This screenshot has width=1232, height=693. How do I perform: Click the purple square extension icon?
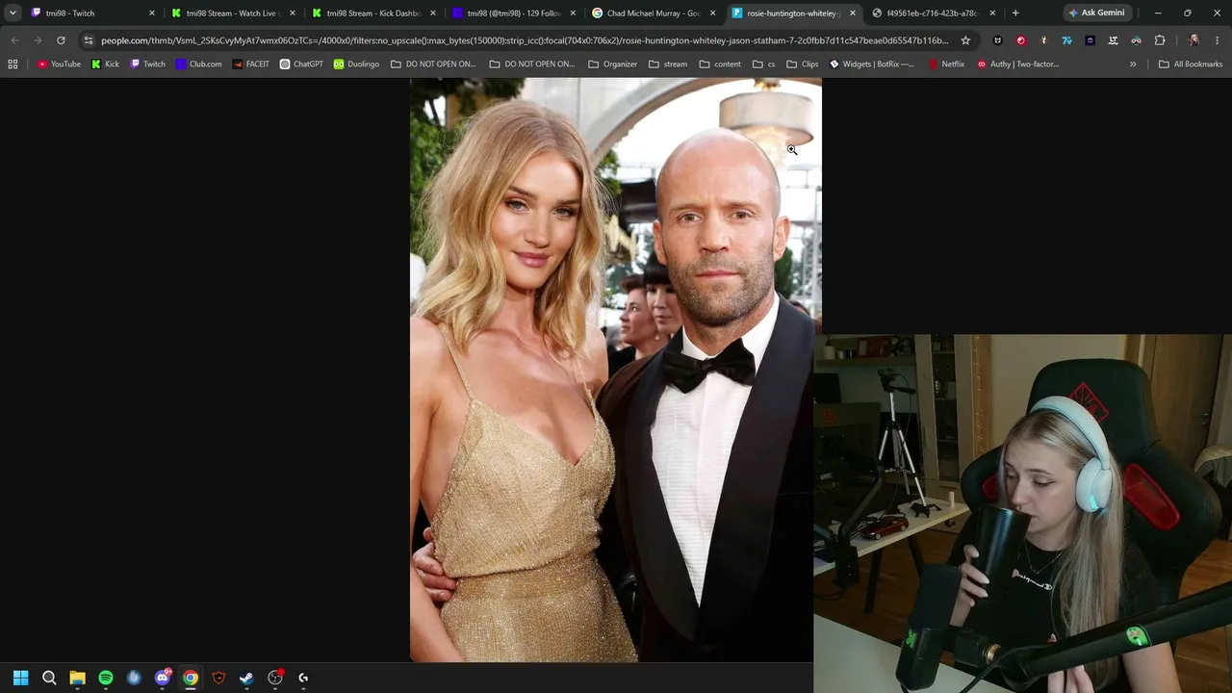[x=1091, y=40]
